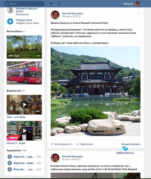Play Nightwish – Last... audio track
This screenshot has height=179, width=151.
point(10,157)
